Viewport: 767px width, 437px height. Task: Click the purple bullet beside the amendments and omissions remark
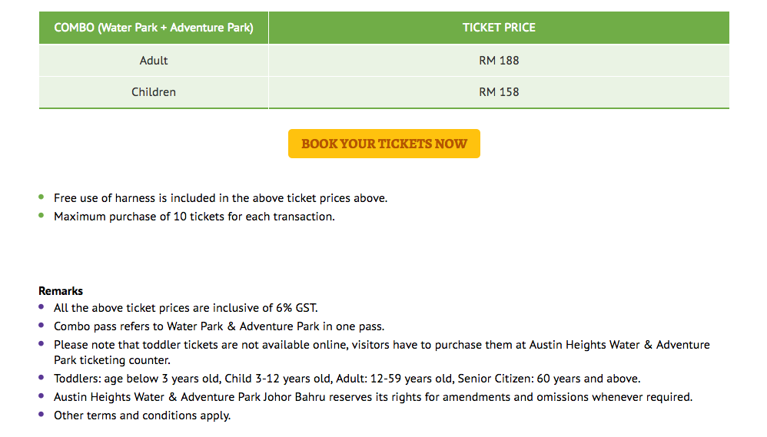[x=42, y=396]
